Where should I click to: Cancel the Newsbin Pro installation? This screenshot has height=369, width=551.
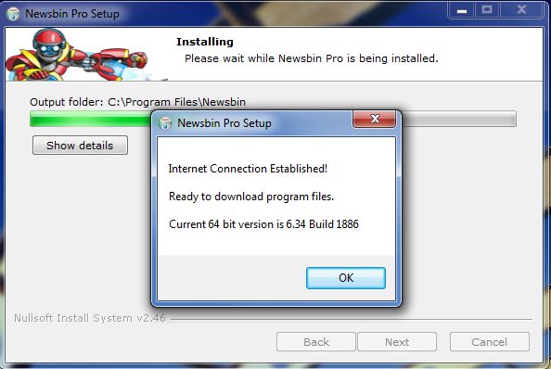(x=490, y=342)
